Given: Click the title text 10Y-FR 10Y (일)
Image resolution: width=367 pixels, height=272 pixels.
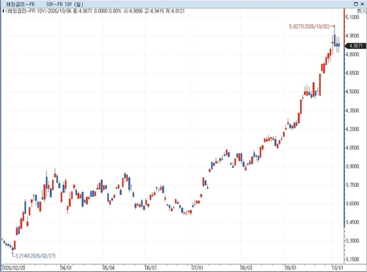Looking at the screenshot, I should (x=65, y=4).
